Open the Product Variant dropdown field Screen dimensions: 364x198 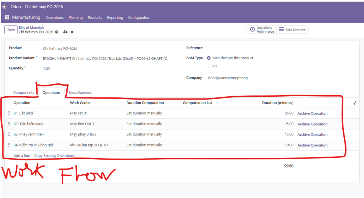(105, 58)
